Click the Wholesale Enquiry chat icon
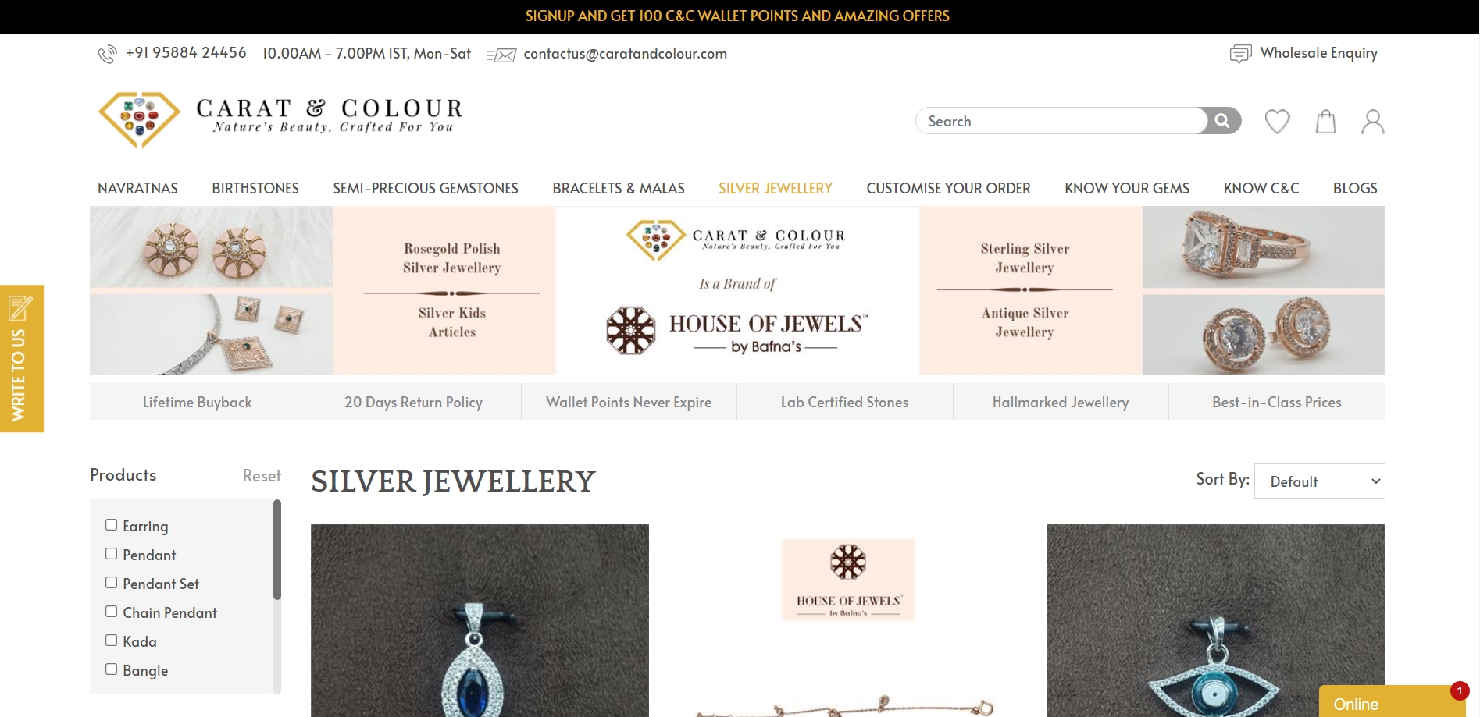The height and width of the screenshot is (717, 1480). (1240, 54)
